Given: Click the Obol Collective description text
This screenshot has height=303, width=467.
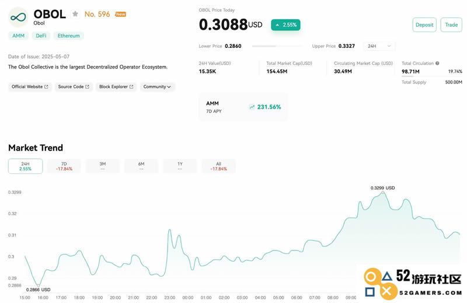Looking at the screenshot, I should [88, 67].
